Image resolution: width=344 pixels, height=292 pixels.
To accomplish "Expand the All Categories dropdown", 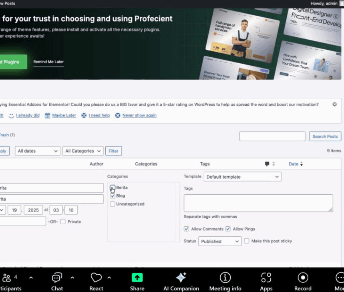I will 83,151.
